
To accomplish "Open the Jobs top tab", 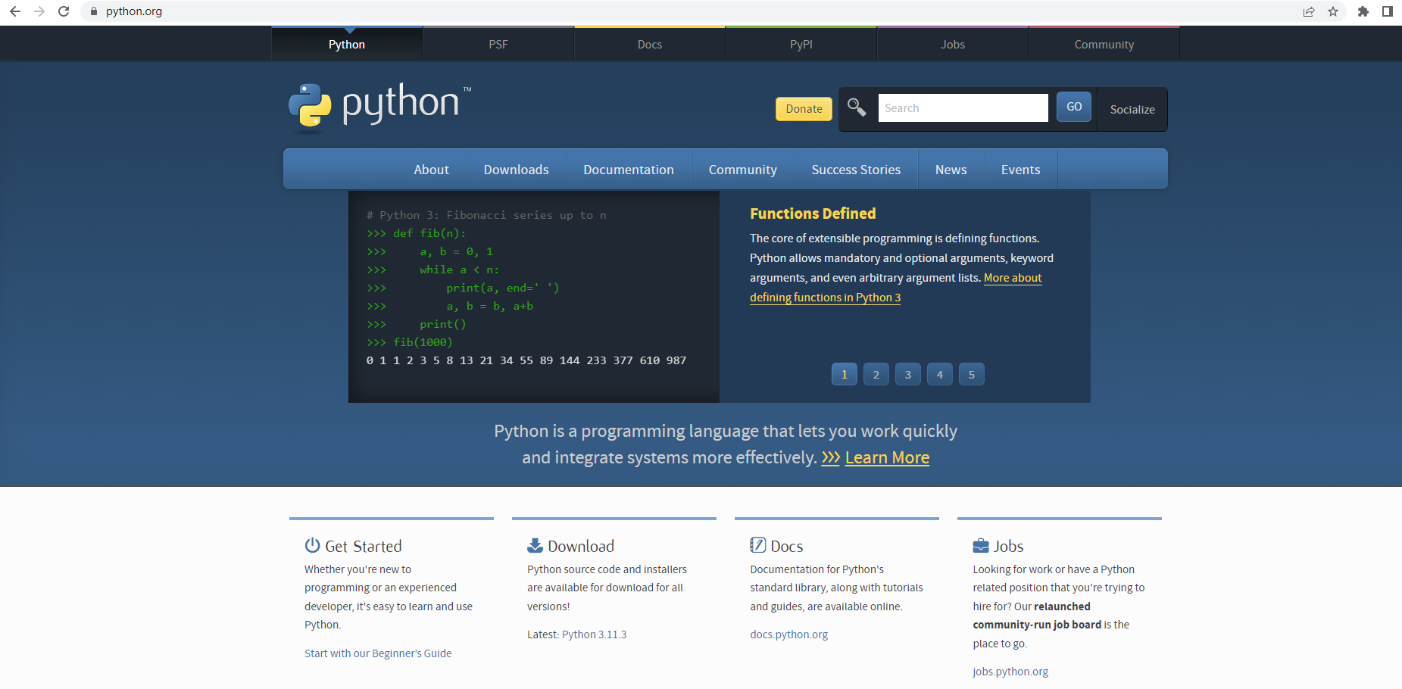I will tap(953, 45).
